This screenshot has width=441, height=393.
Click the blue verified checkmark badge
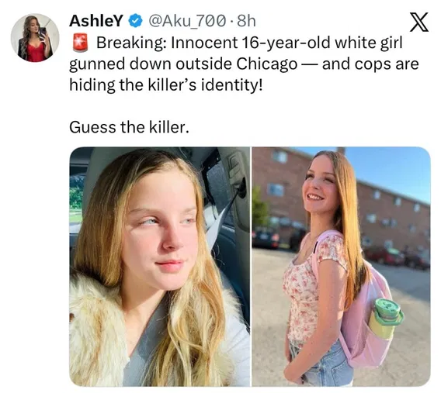point(136,21)
